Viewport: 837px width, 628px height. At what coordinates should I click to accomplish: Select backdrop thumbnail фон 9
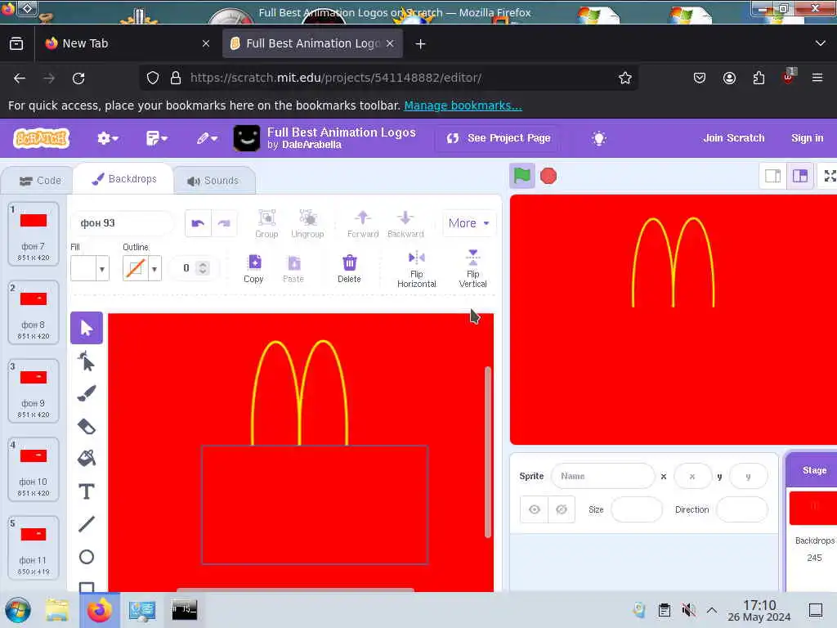tap(33, 390)
